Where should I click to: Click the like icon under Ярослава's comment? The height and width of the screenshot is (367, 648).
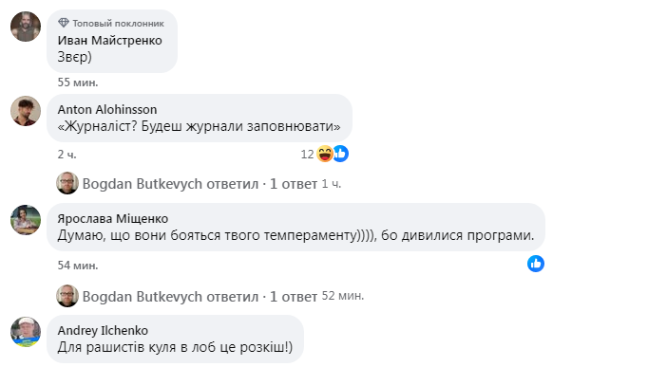[x=536, y=264]
